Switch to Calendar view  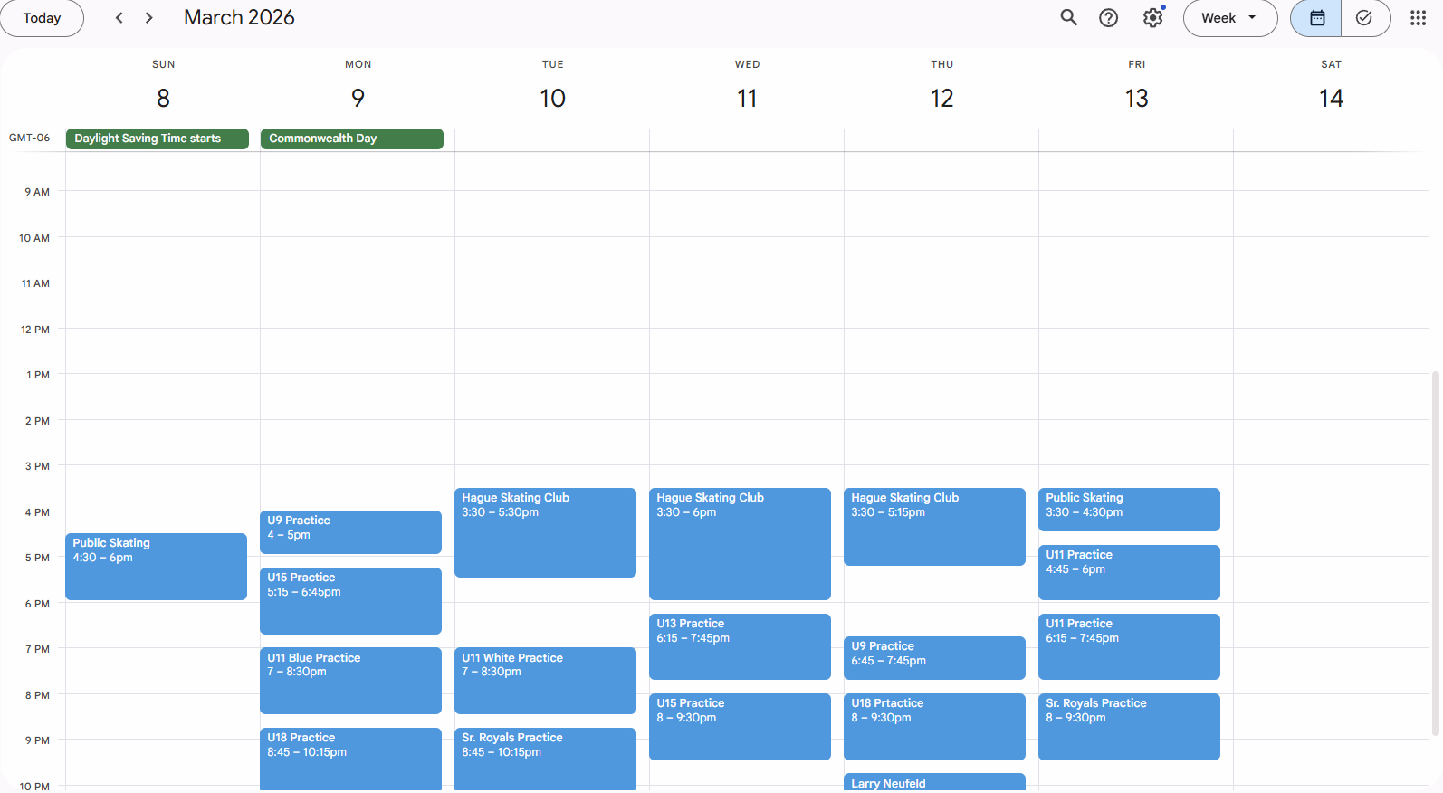coord(1316,18)
